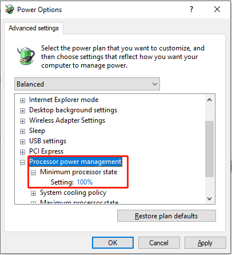Expand the Sleep settings node
232x255 pixels.
coord(22,131)
